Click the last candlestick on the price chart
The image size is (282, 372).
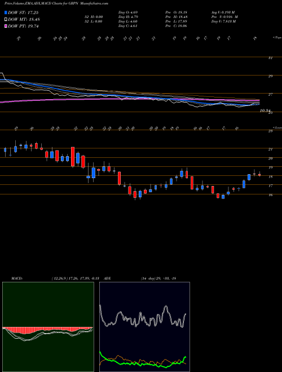click(x=259, y=175)
